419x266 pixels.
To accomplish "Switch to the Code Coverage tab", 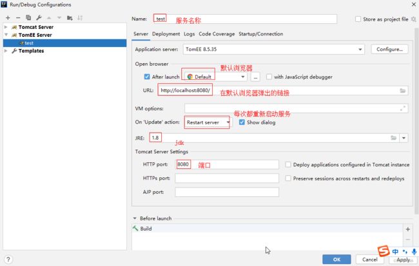I will (x=217, y=34).
